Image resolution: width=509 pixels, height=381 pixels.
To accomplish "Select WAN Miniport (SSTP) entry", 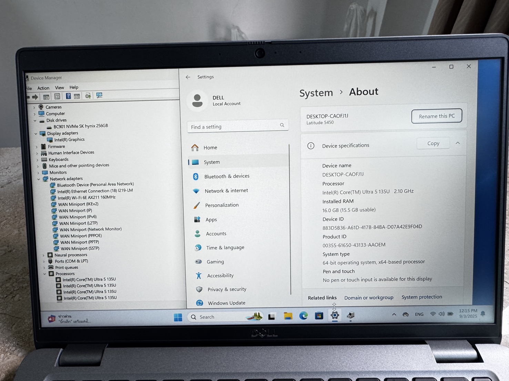I will click(80, 249).
